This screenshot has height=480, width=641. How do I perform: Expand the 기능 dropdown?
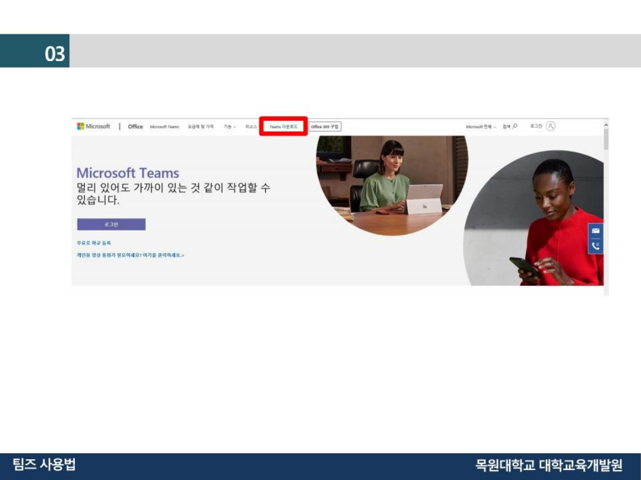[230, 127]
